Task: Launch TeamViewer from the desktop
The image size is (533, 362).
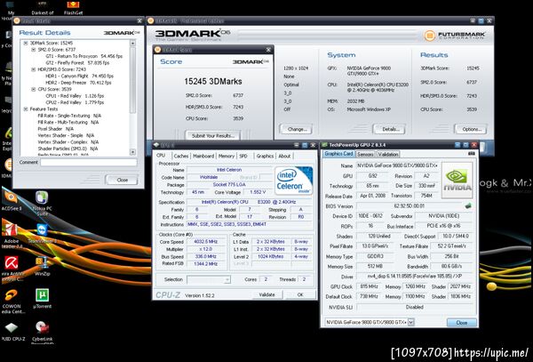Action: point(42,233)
